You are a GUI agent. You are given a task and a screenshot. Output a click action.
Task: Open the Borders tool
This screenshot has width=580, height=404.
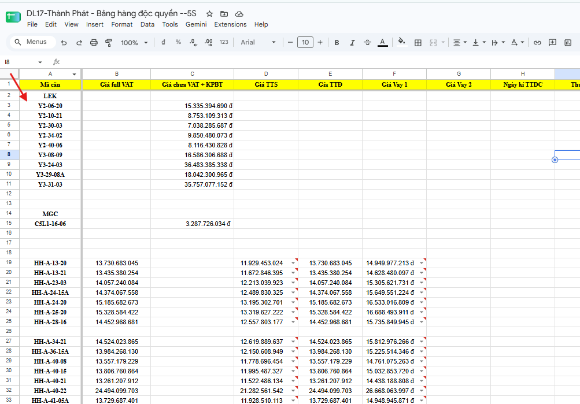tap(418, 43)
